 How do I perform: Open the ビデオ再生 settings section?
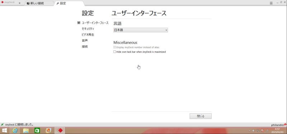click(88, 35)
